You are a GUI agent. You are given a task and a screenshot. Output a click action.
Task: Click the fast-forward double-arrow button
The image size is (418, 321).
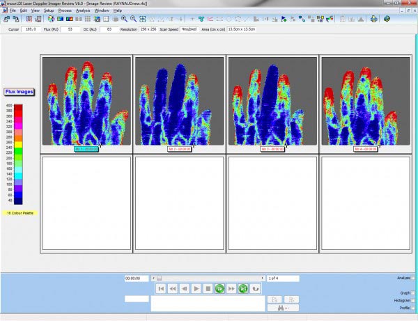click(231, 288)
